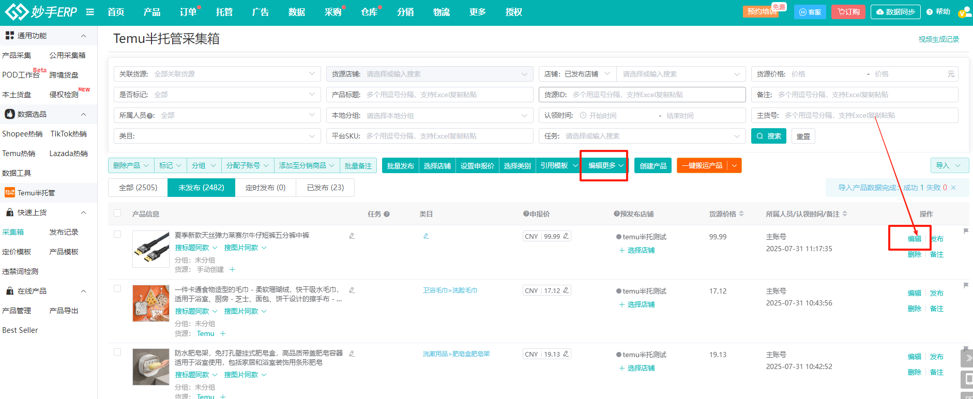The image size is (973, 399).
Task: Select checkbox for 夏季新款 product row
Action: click(117, 234)
